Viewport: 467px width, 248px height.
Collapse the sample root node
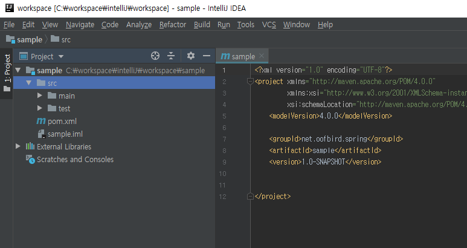[18, 70]
